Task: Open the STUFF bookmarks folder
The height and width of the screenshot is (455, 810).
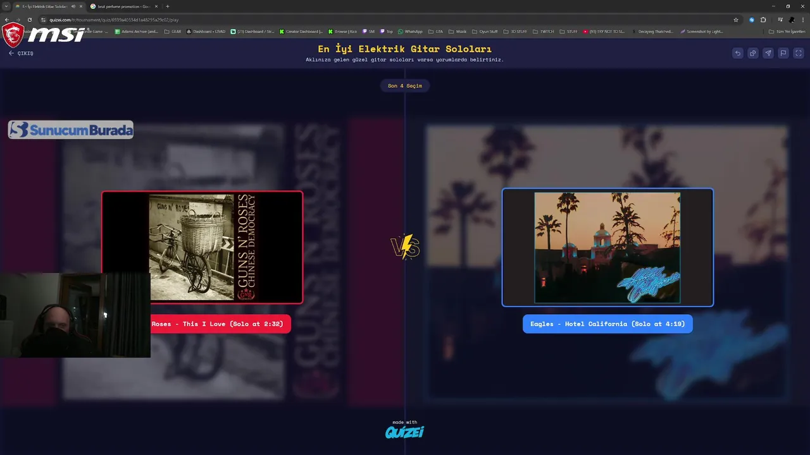Action: coord(568,31)
